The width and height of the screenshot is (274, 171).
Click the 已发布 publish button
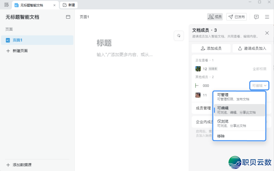[237, 17]
